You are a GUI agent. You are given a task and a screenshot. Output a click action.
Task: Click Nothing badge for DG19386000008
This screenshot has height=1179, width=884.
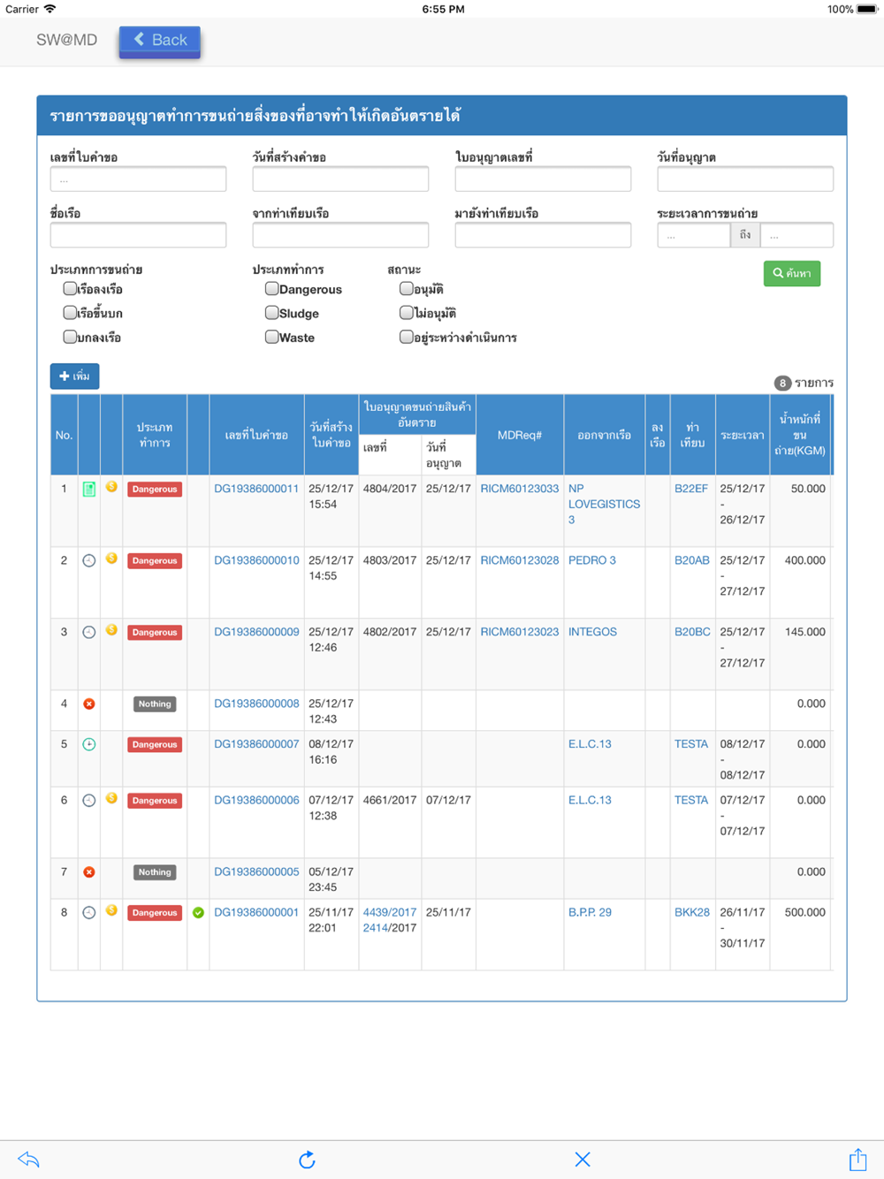(x=155, y=704)
